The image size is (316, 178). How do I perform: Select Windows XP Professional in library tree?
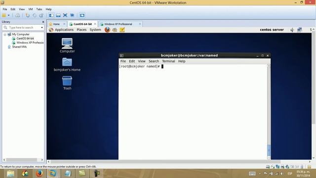pyautogui.click(x=30, y=43)
